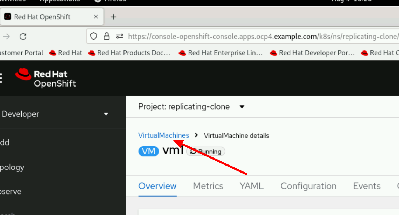Click the hamburger navigation menu icon
This screenshot has width=399, height=215.
tap(1, 78)
